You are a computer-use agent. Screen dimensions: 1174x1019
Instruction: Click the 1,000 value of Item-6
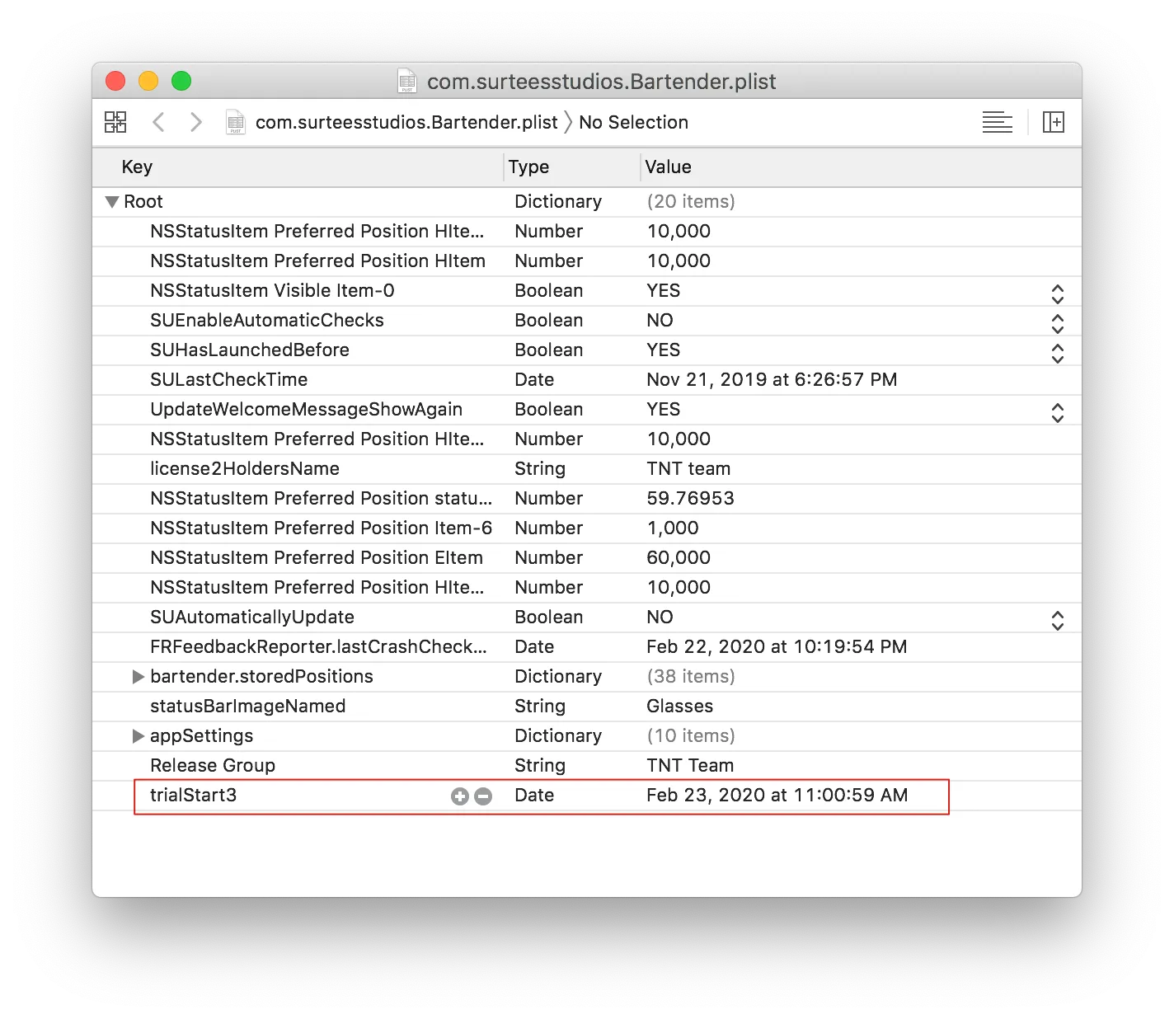pyautogui.click(x=673, y=528)
